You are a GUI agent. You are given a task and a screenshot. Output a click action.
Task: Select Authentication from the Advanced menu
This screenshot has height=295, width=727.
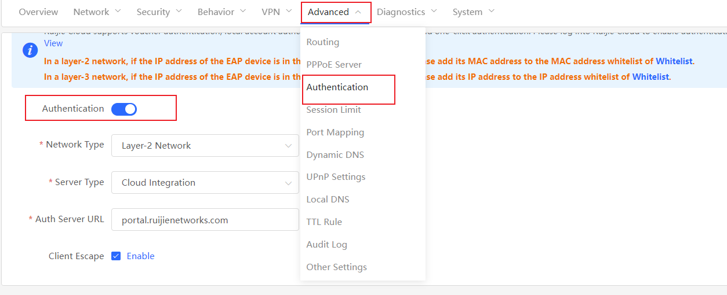point(337,87)
